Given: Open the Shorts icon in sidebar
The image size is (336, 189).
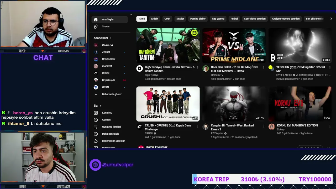Looking at the screenshot, I should (x=96, y=27).
